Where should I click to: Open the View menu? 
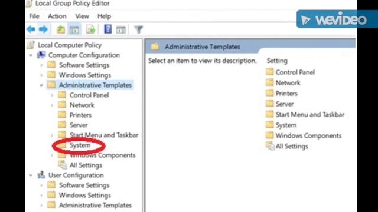(82, 16)
